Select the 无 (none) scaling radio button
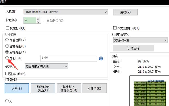Screen dimensions: 169x106 (x=7, y=101)
